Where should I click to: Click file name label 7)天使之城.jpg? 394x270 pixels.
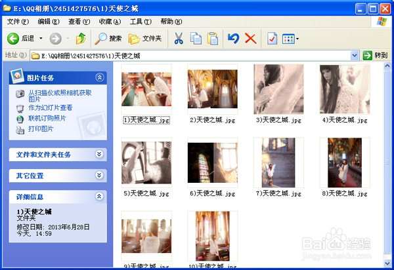278,193
